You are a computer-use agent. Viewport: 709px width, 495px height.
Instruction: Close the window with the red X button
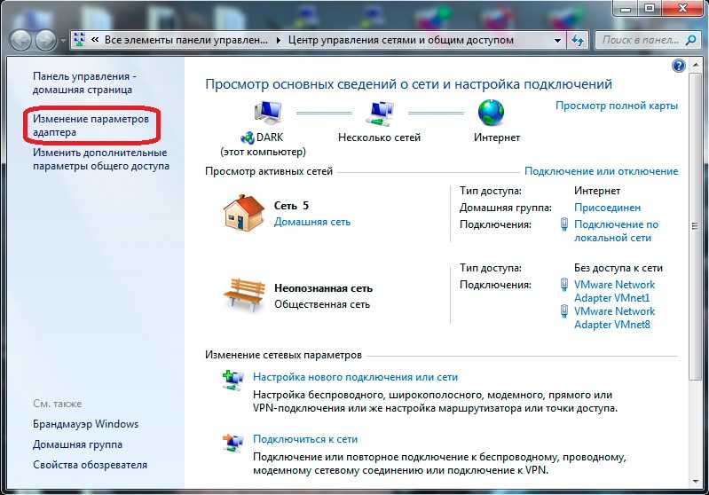pyautogui.click(x=682, y=8)
